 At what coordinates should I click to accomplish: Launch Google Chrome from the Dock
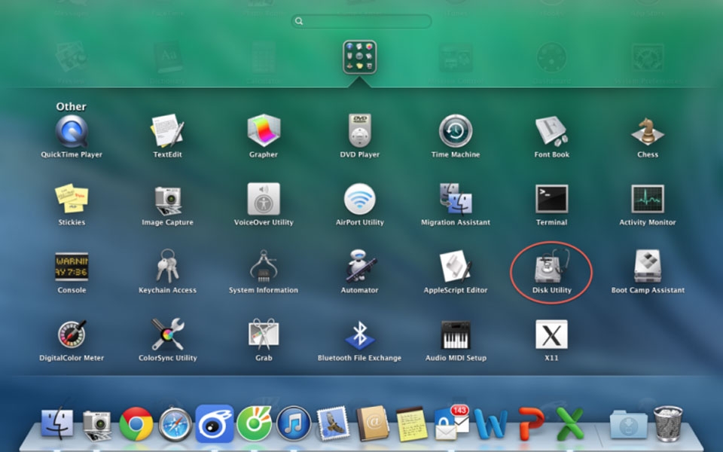pos(136,423)
